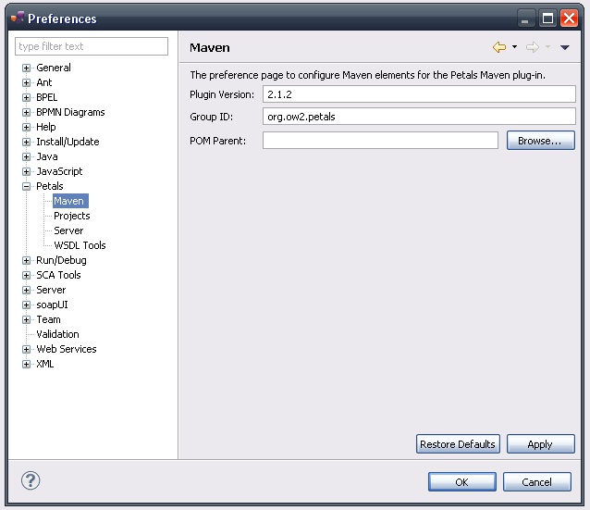Select Projects under Petals
Viewport: 590px width, 510px height.
coord(71,216)
